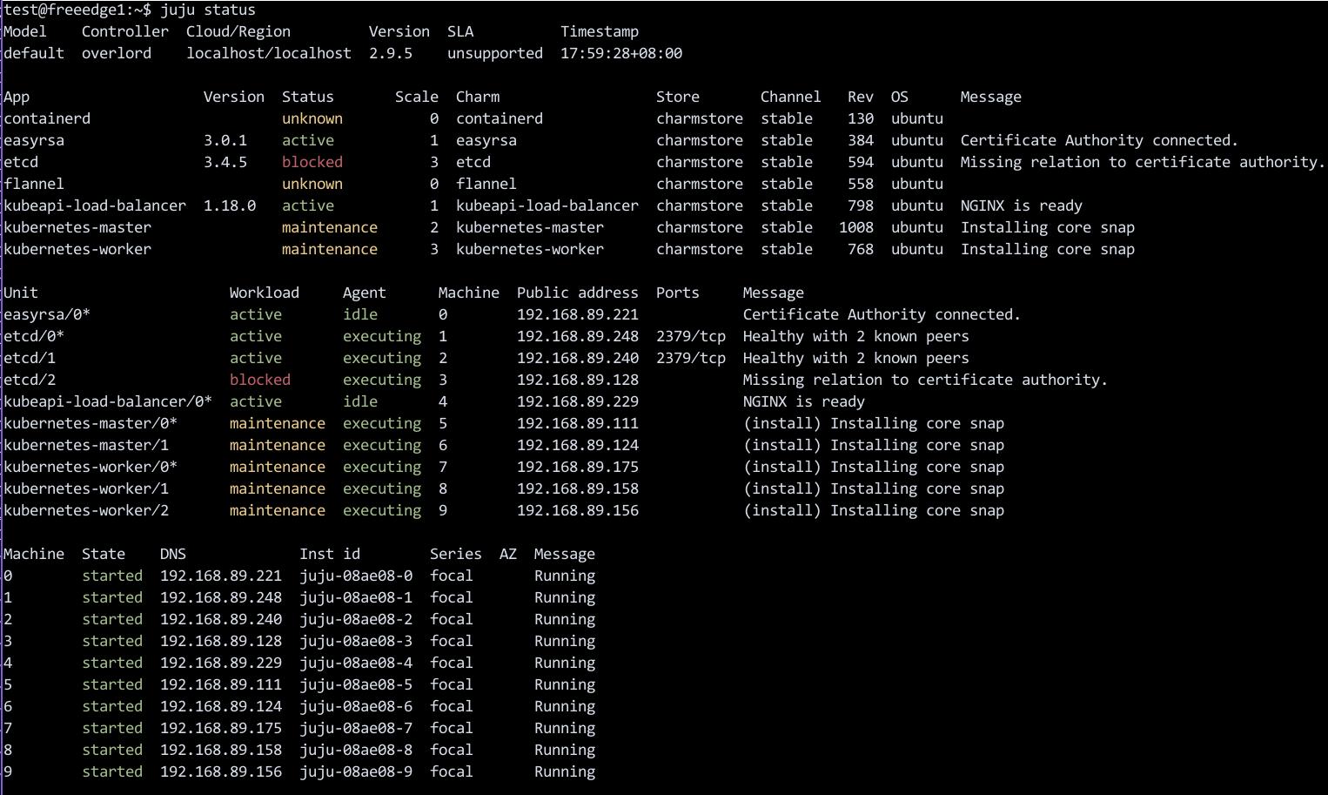Select instance id 'juju-08ae08-0'

tap(356, 576)
